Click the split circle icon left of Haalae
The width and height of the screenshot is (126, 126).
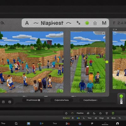point(66,113)
